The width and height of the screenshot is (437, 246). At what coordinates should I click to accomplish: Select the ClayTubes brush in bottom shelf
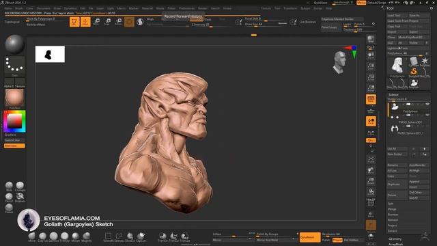click(42, 237)
